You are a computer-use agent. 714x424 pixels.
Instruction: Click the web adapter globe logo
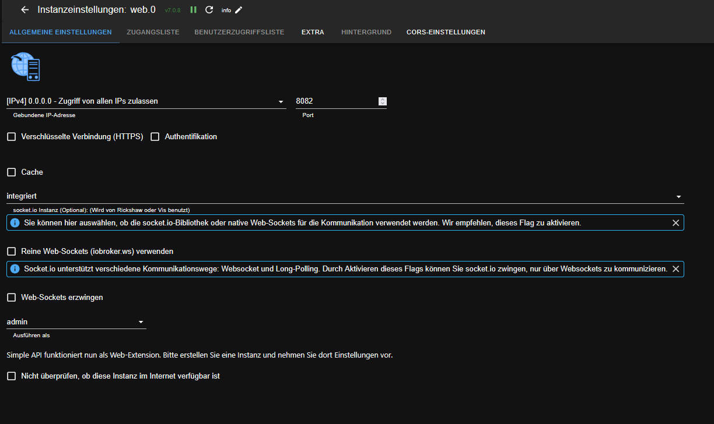[x=25, y=66]
